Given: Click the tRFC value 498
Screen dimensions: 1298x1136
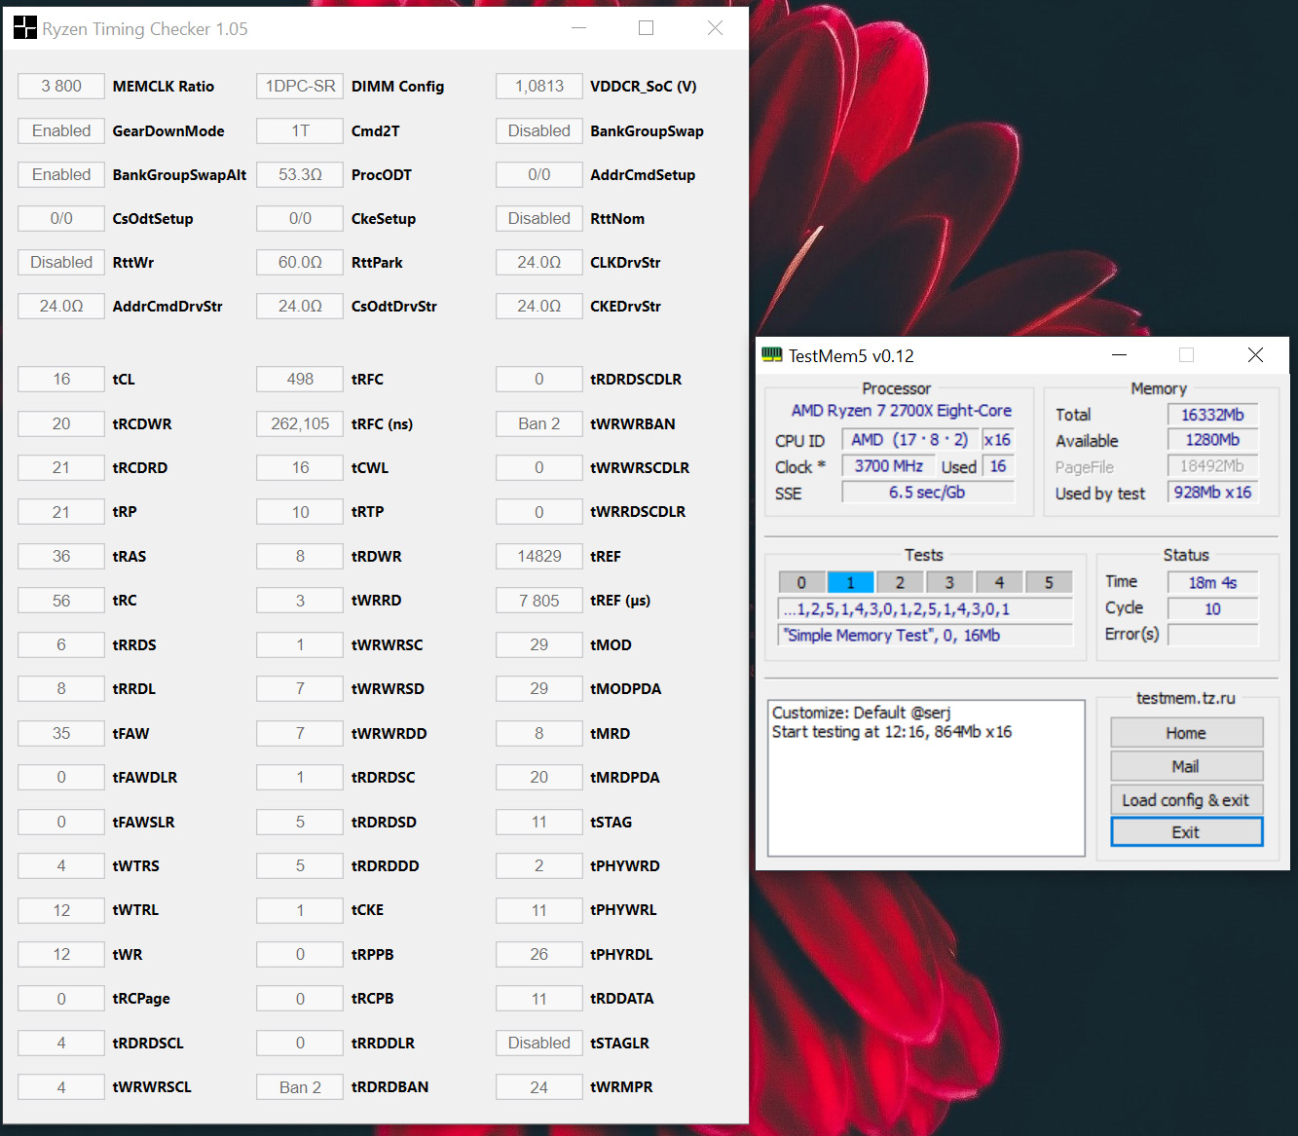Looking at the screenshot, I should (x=300, y=379).
